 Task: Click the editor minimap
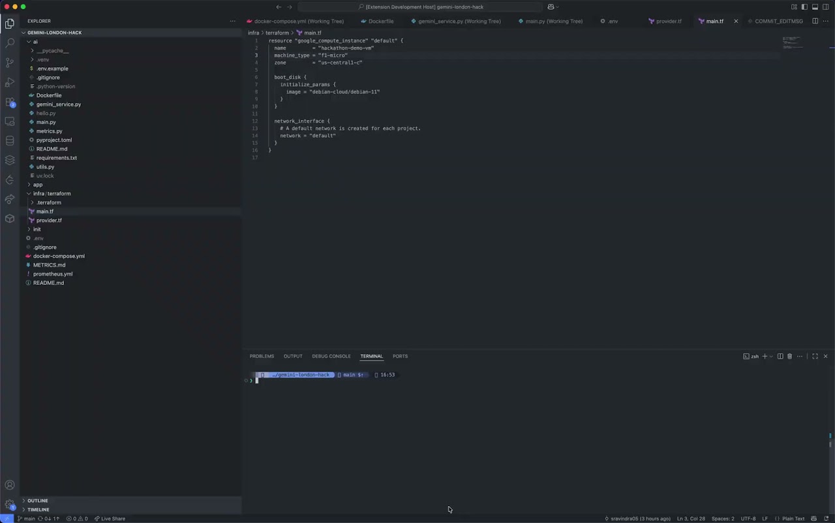click(x=793, y=43)
